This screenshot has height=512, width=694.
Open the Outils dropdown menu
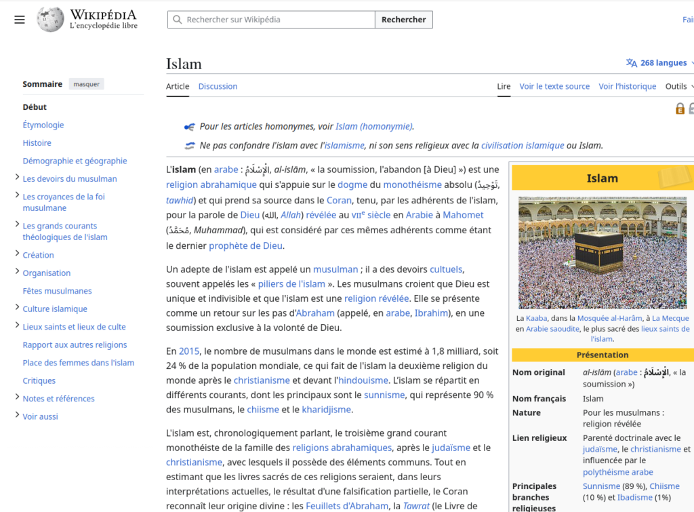(679, 86)
